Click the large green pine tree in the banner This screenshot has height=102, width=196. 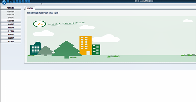click(67, 50)
